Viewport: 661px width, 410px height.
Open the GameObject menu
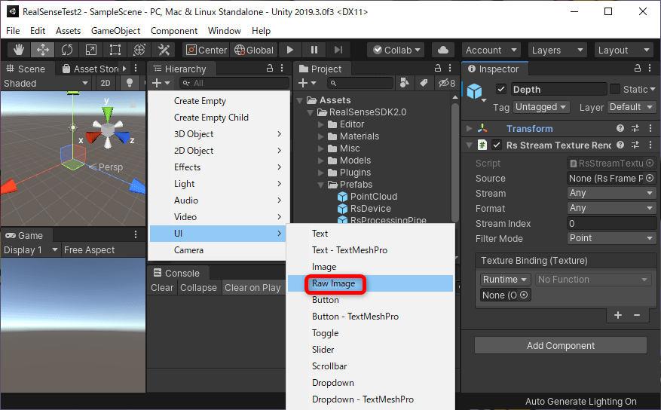click(x=115, y=31)
